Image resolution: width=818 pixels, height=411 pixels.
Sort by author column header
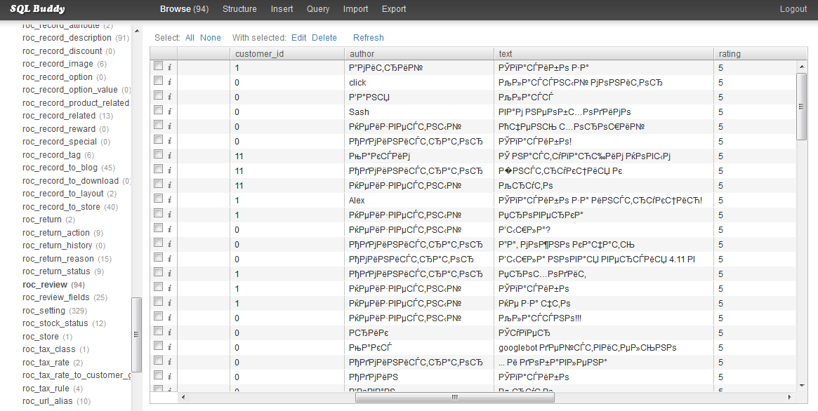[x=419, y=53]
